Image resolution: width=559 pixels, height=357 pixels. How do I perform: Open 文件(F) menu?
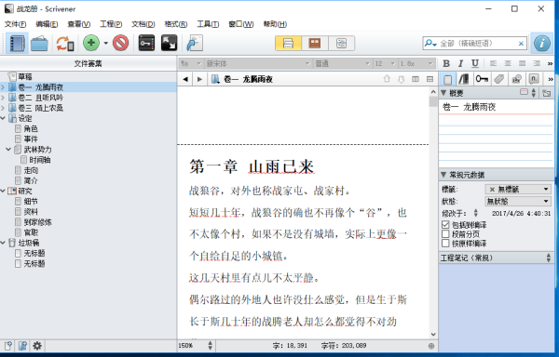pyautogui.click(x=15, y=24)
